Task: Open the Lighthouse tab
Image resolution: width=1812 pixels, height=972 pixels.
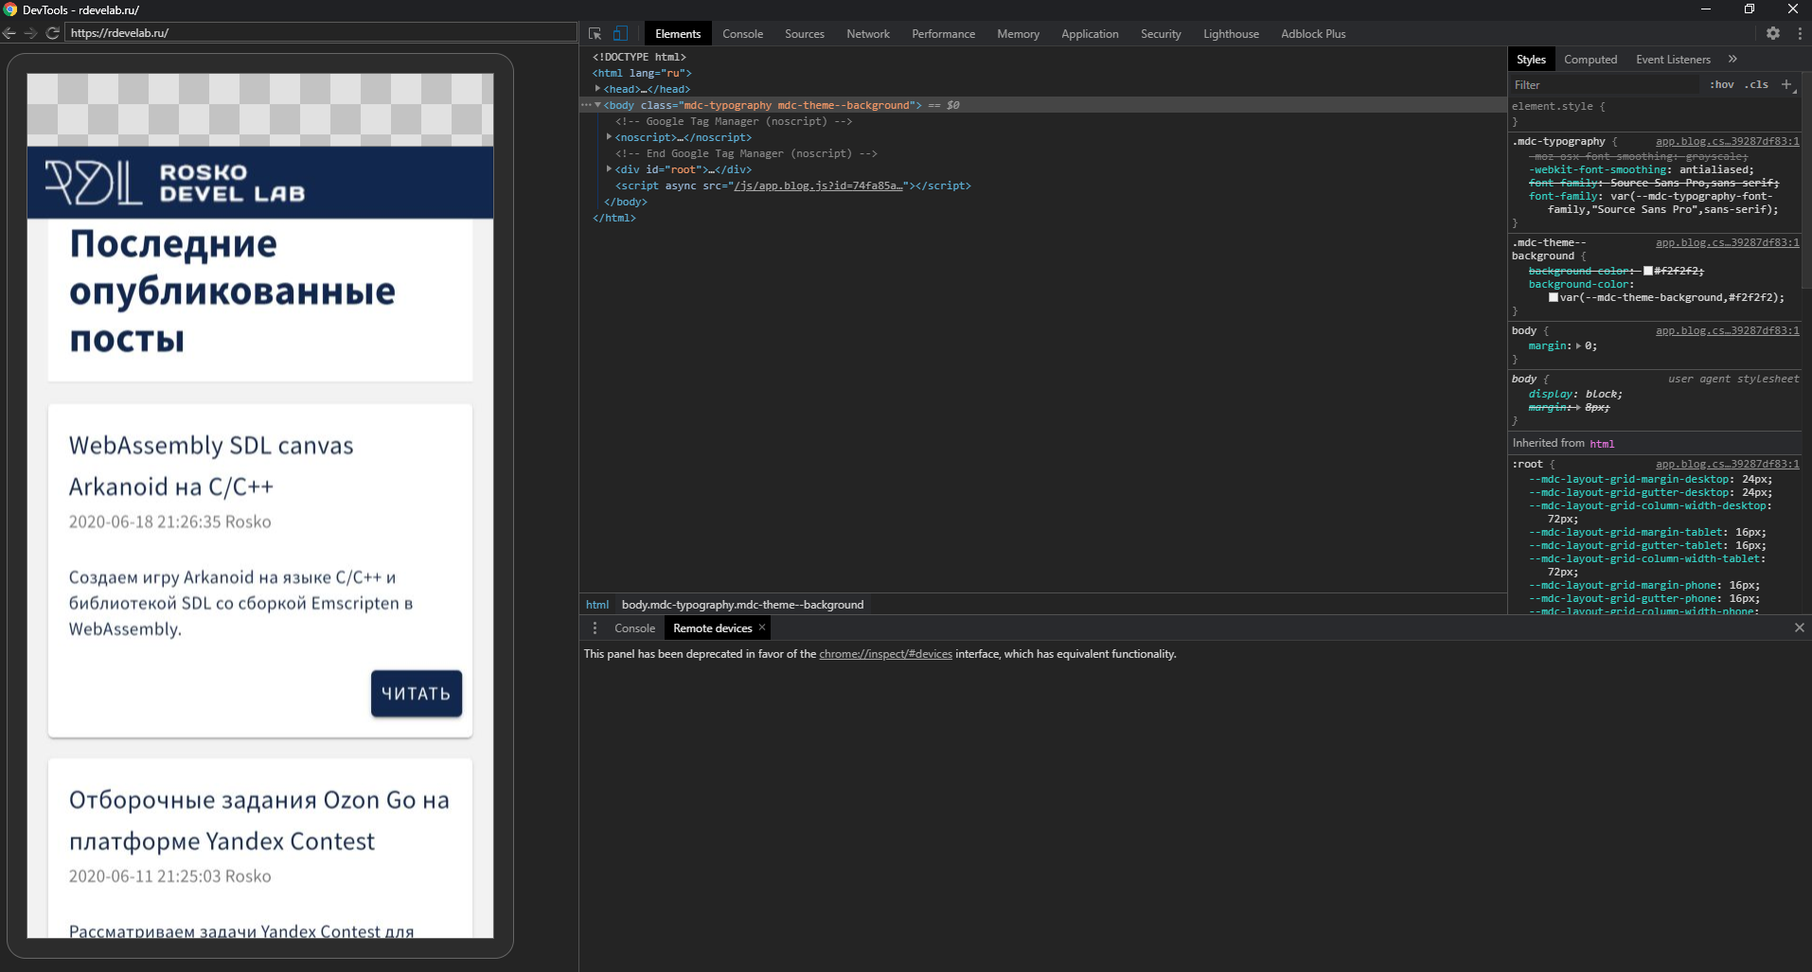Action: [x=1231, y=33]
